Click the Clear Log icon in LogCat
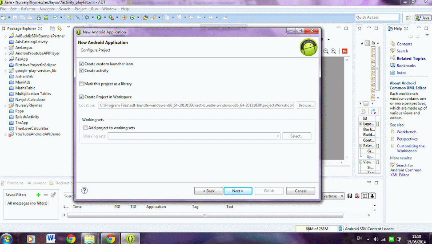432x244 pixels. [x=357, y=196]
